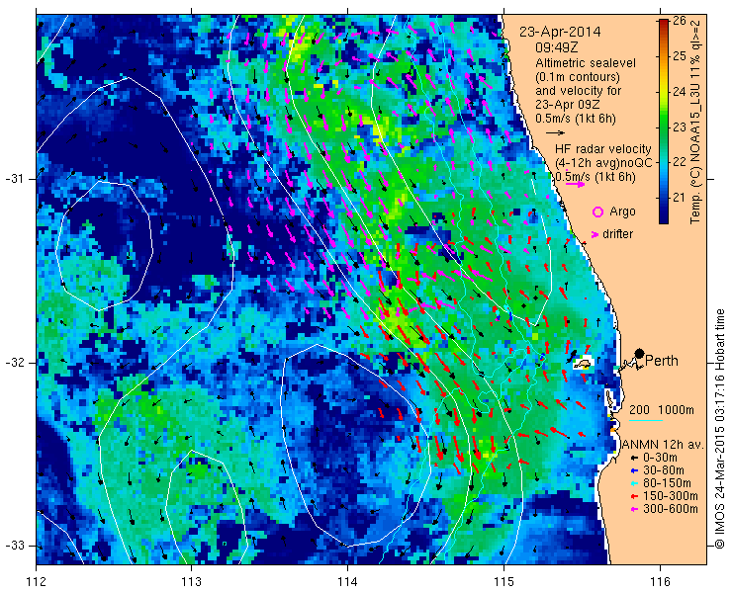Click the '1000m' isobath depth label
Screen dimensions: 732x593
coord(676,410)
